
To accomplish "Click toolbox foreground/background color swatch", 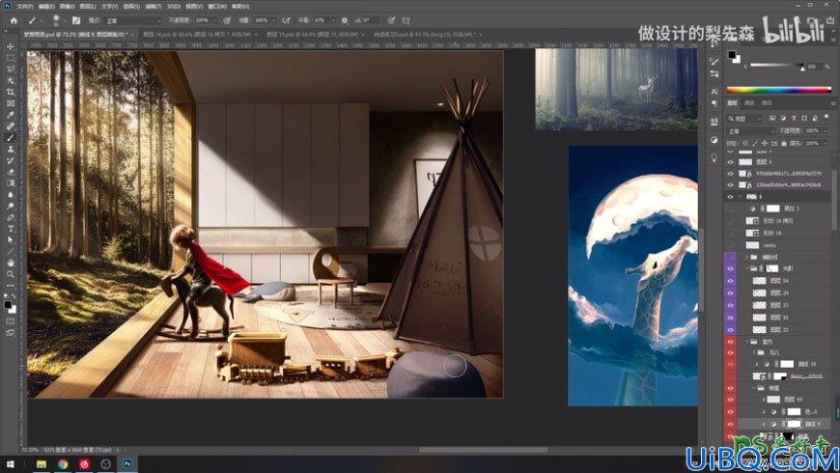I will (9, 306).
